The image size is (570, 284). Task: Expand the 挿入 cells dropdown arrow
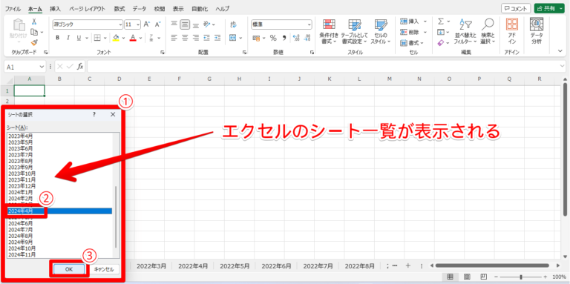[425, 22]
